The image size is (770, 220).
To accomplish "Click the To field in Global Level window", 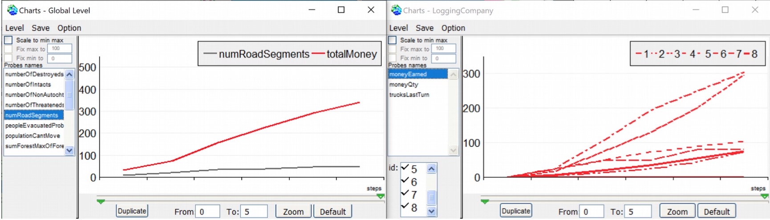I will click(x=254, y=212).
